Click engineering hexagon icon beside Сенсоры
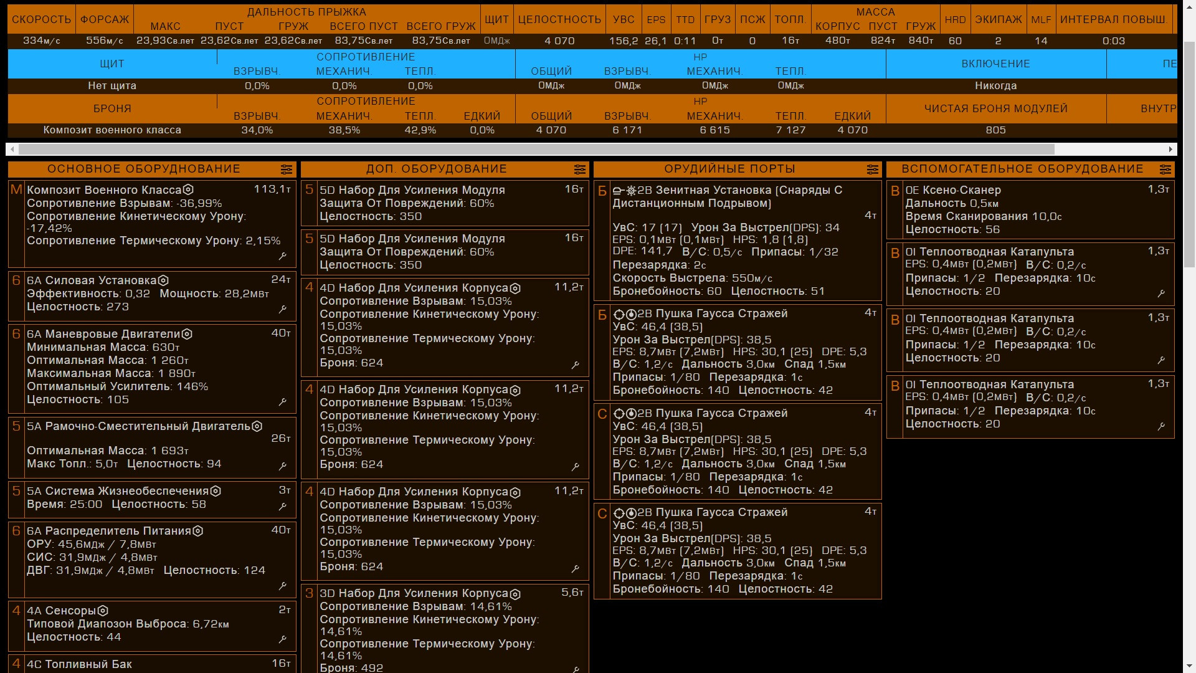 [103, 611]
